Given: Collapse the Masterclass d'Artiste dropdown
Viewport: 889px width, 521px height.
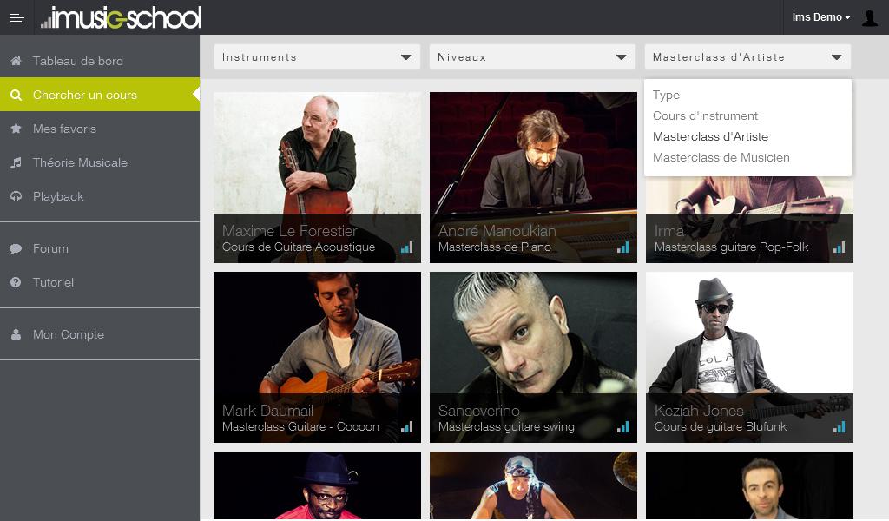Looking at the screenshot, I should pyautogui.click(x=747, y=57).
